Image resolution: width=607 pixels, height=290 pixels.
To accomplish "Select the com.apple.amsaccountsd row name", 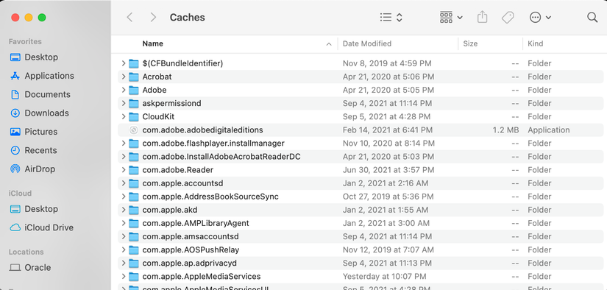I will click(x=191, y=236).
